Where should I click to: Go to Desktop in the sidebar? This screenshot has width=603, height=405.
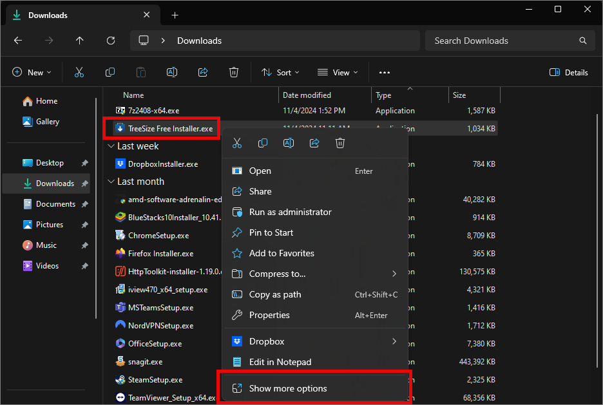[x=46, y=162]
